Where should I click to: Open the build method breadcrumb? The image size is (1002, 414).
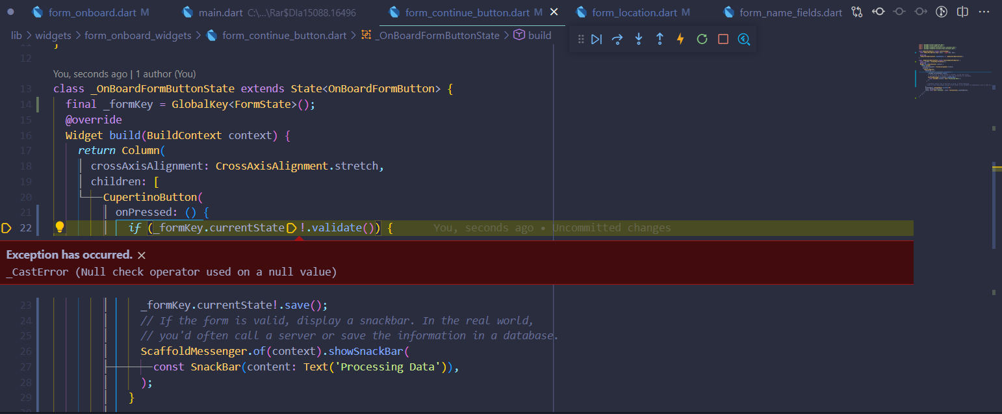[532, 36]
